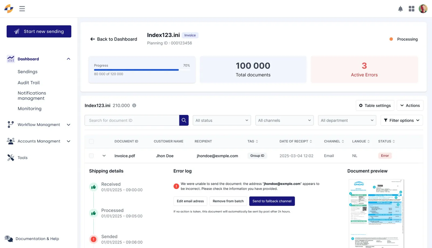Viewport: 432px width, 248px height.
Task: Click the info icon next to 210.000
Action: 134,106
